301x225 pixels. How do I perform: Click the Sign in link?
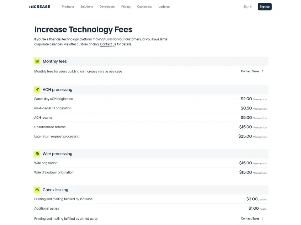[248, 7]
